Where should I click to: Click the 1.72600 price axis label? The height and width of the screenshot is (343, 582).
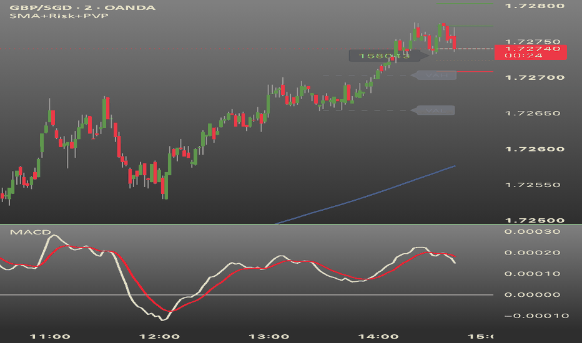pyautogui.click(x=535, y=149)
